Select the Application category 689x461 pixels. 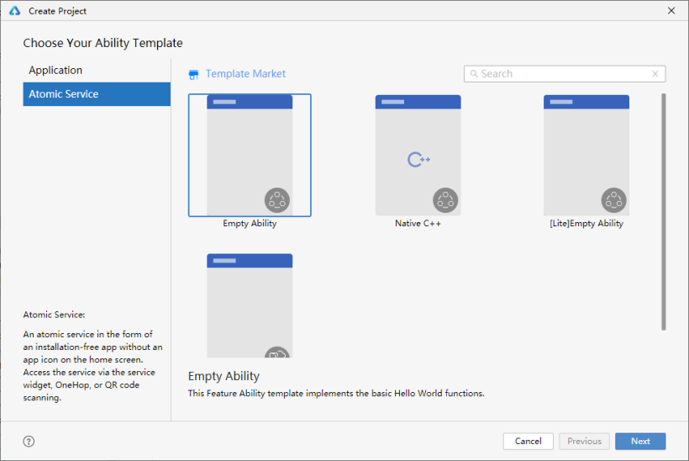97,71
